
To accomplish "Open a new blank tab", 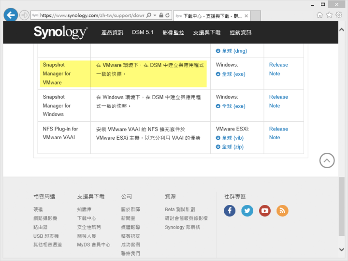I will click(x=256, y=16).
